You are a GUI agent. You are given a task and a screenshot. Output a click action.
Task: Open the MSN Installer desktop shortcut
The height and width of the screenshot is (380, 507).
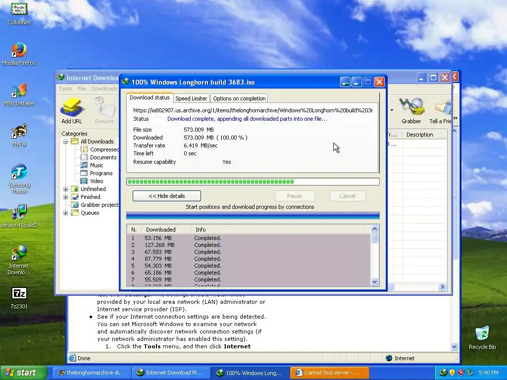tap(19, 95)
